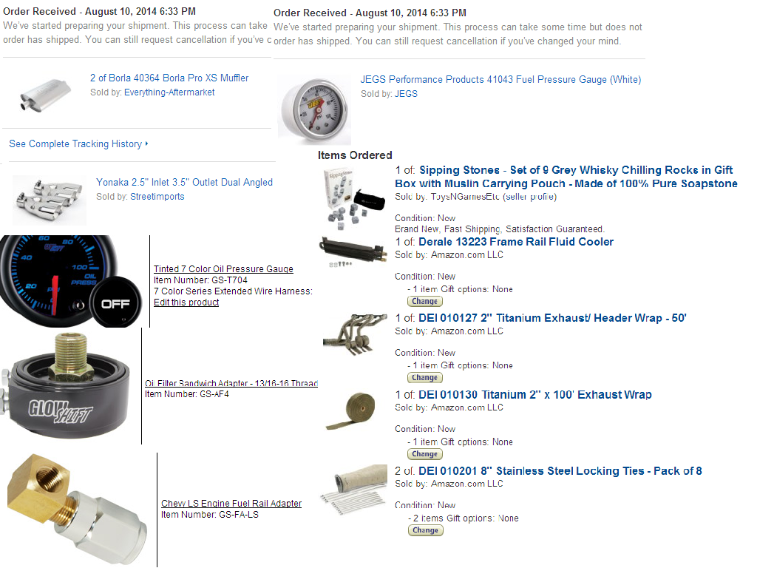
Task: Expand See Complete Tracking History
Action: point(78,144)
